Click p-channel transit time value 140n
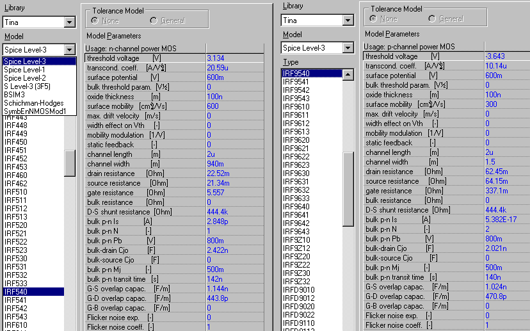This screenshot has width=530, height=331. (493, 277)
